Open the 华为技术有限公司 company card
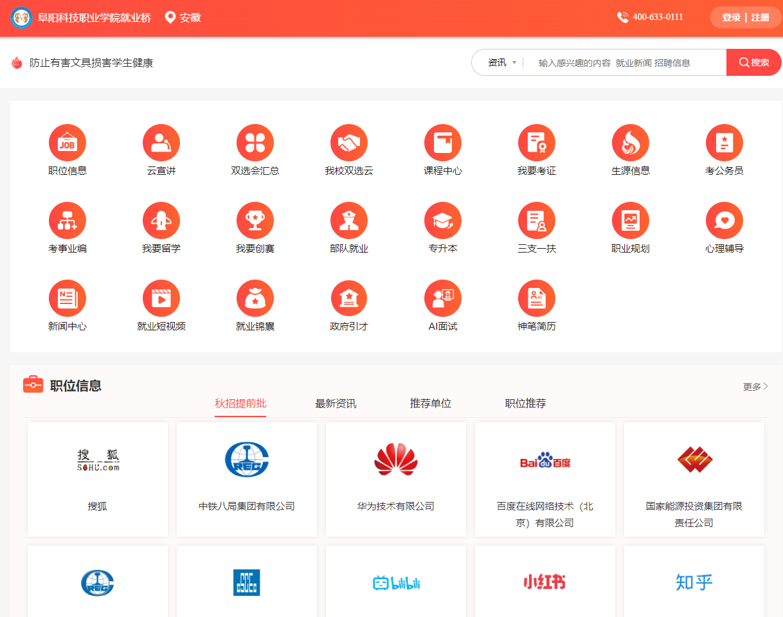Image resolution: width=783 pixels, height=617 pixels. coord(396,479)
